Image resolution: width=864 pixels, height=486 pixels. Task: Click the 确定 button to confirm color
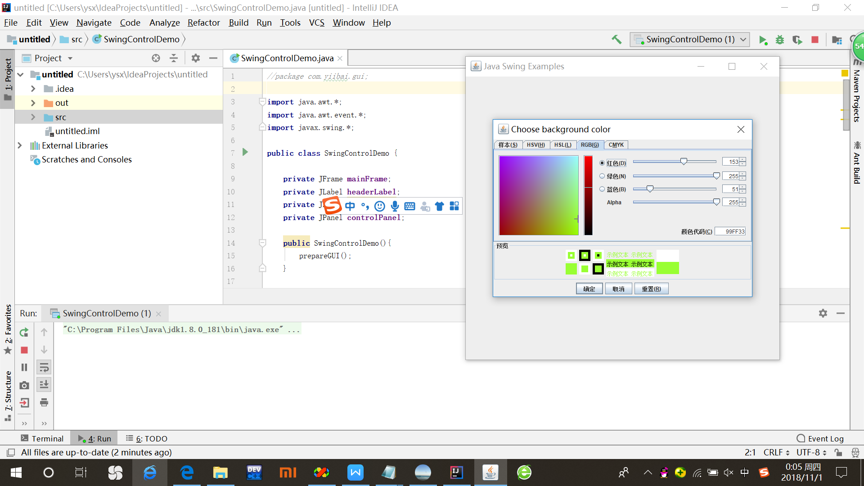click(589, 288)
